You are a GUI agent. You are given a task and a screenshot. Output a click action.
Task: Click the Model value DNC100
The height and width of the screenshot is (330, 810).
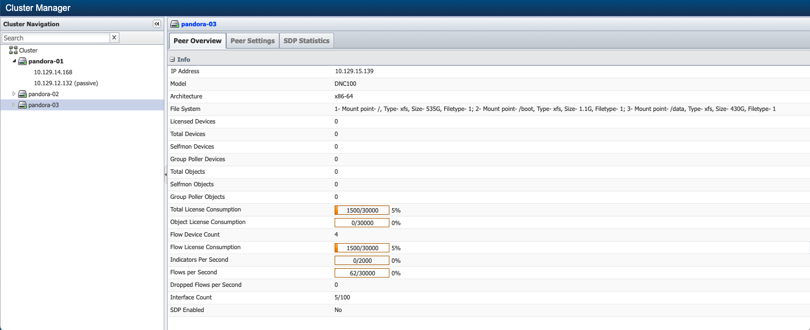346,84
